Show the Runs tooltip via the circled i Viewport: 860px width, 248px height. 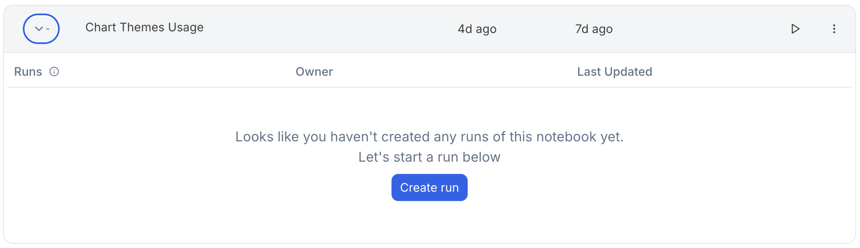(x=54, y=72)
